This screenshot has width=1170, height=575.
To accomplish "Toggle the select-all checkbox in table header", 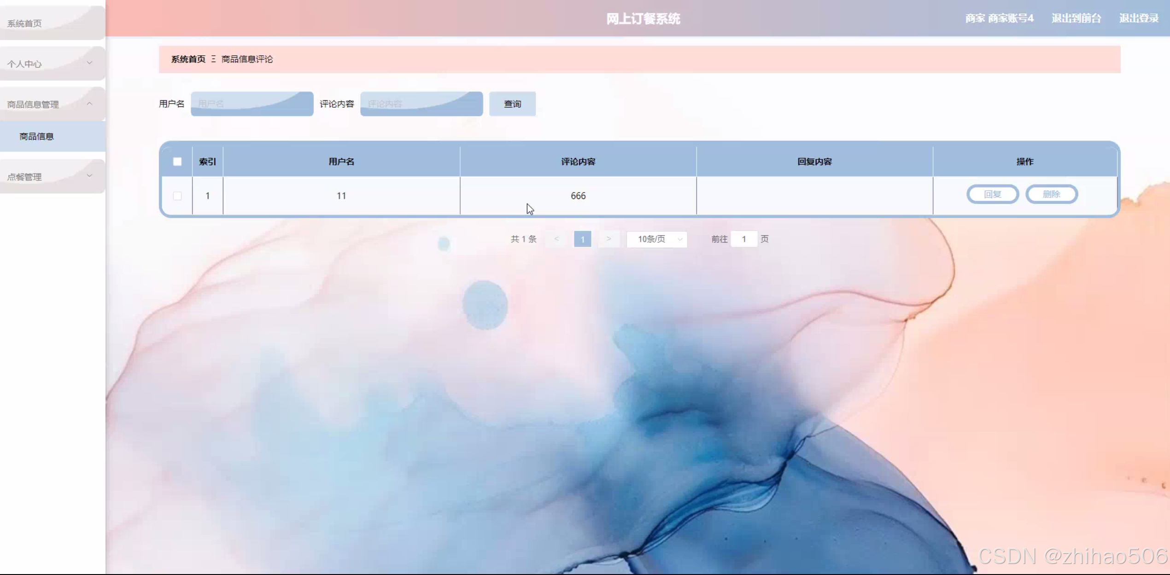I will 177,162.
